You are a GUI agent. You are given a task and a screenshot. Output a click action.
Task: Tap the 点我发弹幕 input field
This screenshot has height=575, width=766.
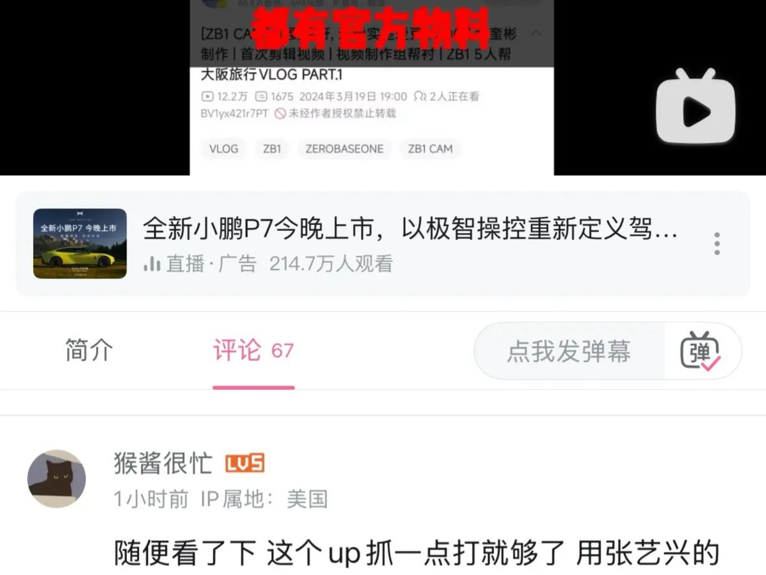[569, 350]
